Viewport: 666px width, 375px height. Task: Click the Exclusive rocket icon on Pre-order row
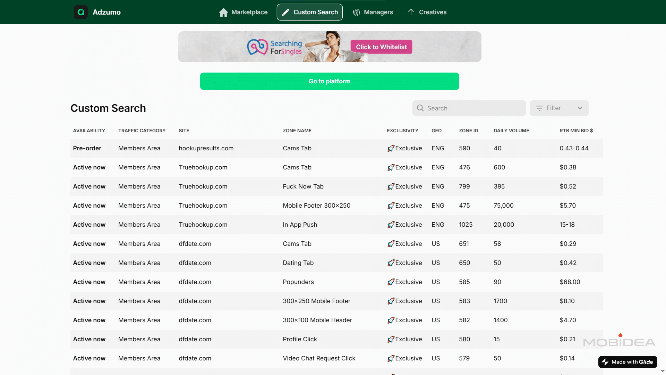click(391, 148)
